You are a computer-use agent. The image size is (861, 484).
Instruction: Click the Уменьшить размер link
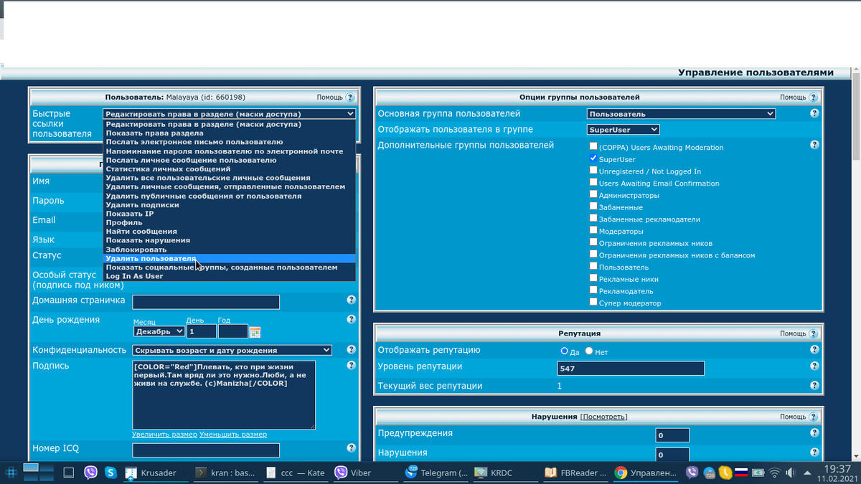233,435
